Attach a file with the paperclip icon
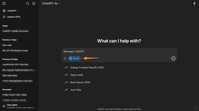This screenshot has height=111, width=199. [65, 58]
